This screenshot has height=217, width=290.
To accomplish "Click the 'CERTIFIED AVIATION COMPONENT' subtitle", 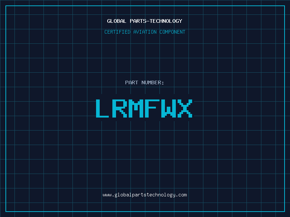I will pos(145,32).
